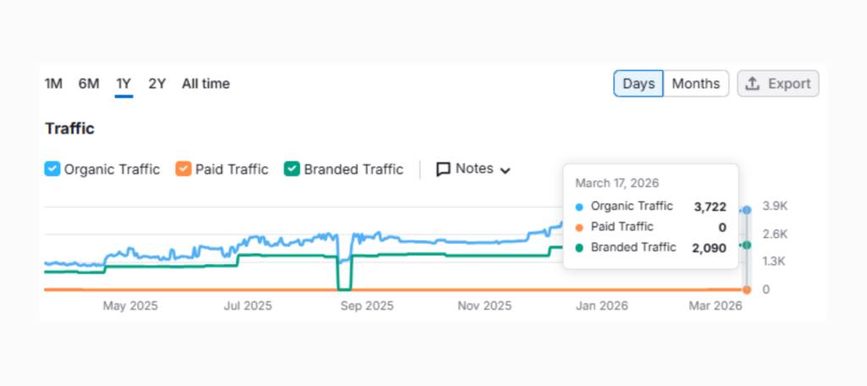Click the blue Organic Traffic tooltip dot
The image size is (867, 386).
coord(579,207)
